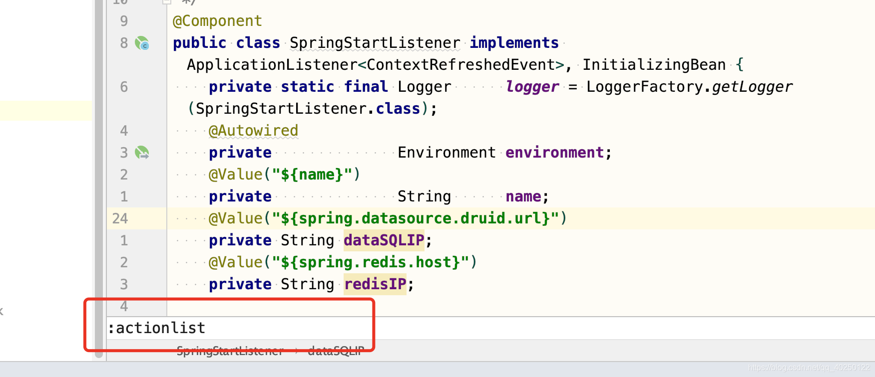Screen dimensions: 875x377
Task: Click the current line number 24 in the gutter
Action: [x=120, y=218]
